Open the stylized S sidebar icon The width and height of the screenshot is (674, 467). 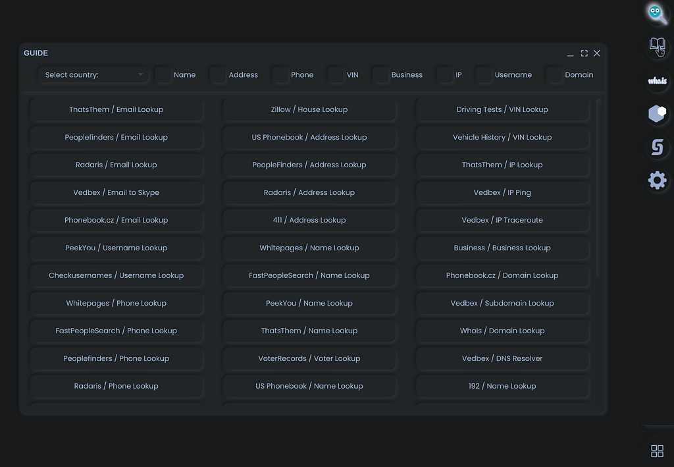(657, 148)
